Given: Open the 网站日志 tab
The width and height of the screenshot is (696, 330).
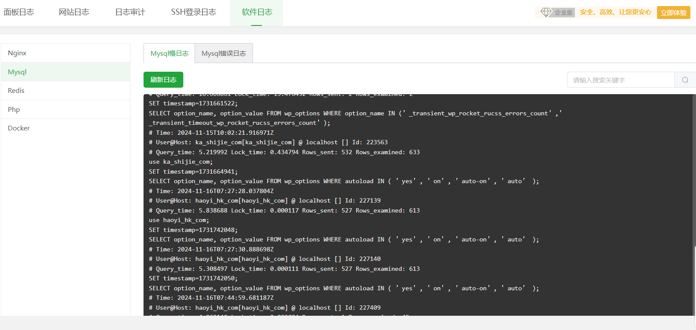Looking at the screenshot, I should coord(74,12).
